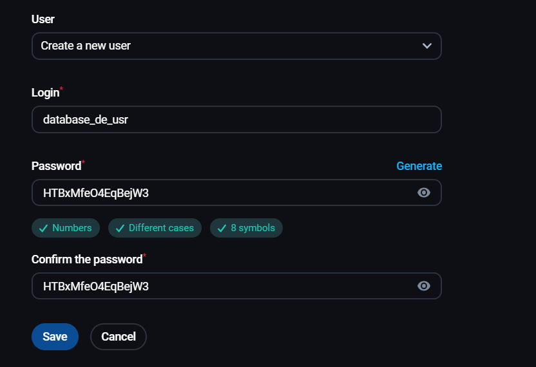Click inside the Password input field
Viewport: 536px width, 367px height.
tap(219, 193)
